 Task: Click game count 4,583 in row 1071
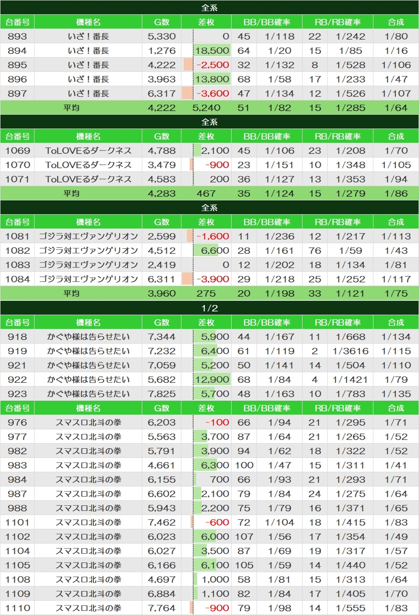(162, 179)
